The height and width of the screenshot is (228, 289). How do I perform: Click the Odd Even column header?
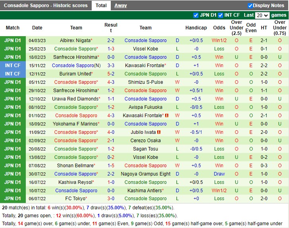pos(251,28)
